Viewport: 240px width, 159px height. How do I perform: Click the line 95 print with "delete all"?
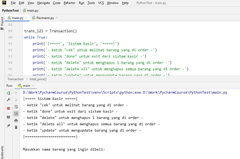110,69
